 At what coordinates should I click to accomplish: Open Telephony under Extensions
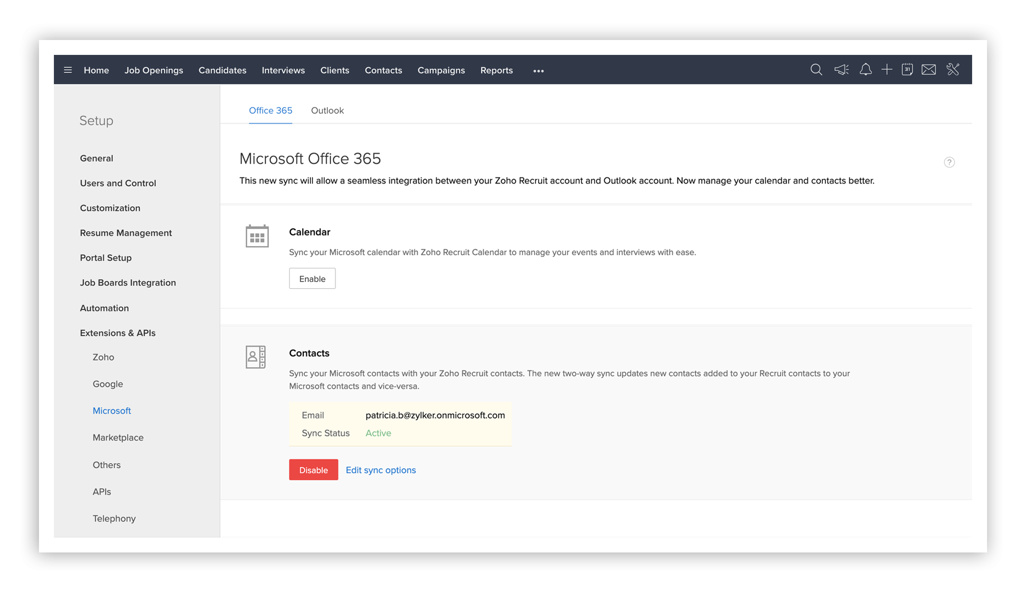coord(114,519)
